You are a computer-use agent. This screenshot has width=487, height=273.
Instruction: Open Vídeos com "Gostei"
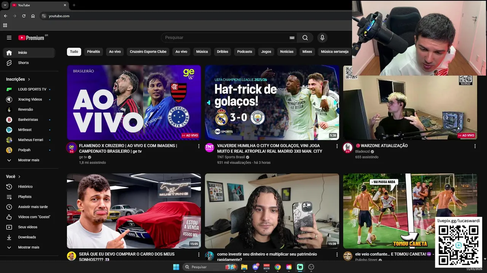point(29,217)
